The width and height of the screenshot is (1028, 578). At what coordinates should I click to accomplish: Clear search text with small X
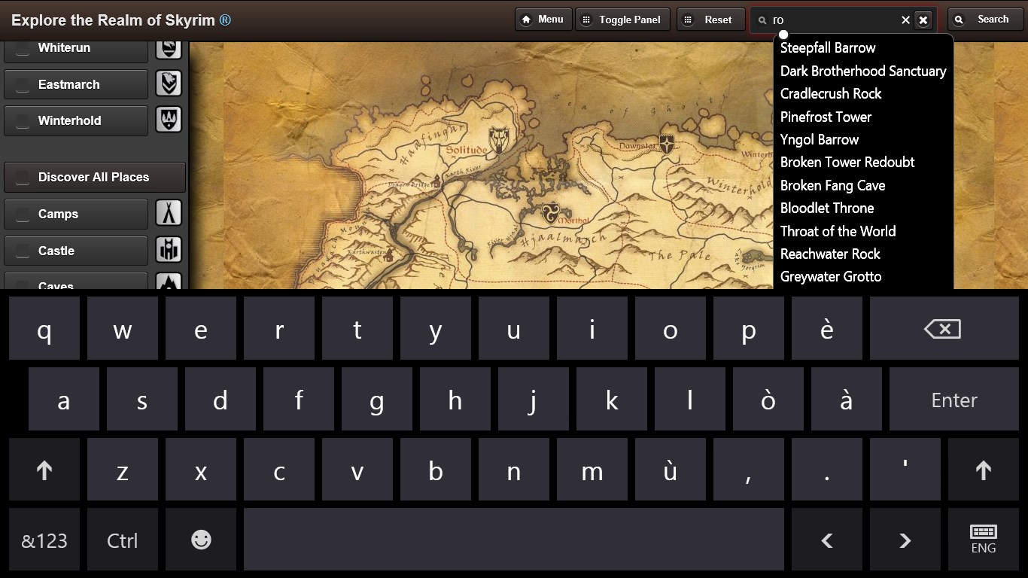point(905,20)
